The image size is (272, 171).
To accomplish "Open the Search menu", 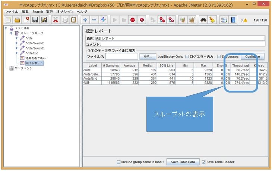I will [38, 12].
